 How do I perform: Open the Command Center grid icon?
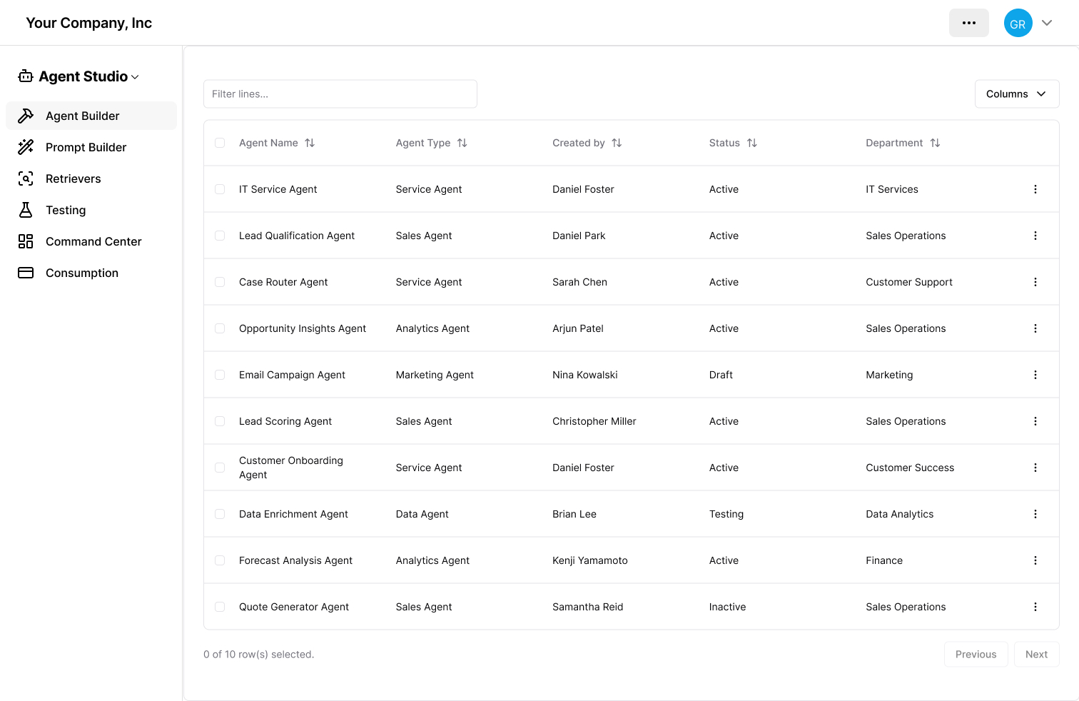coord(26,241)
